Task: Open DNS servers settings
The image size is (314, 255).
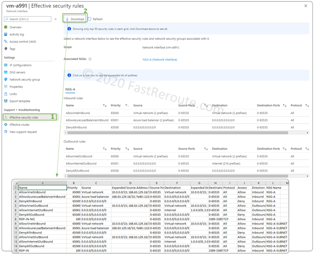Action: coord(17,72)
